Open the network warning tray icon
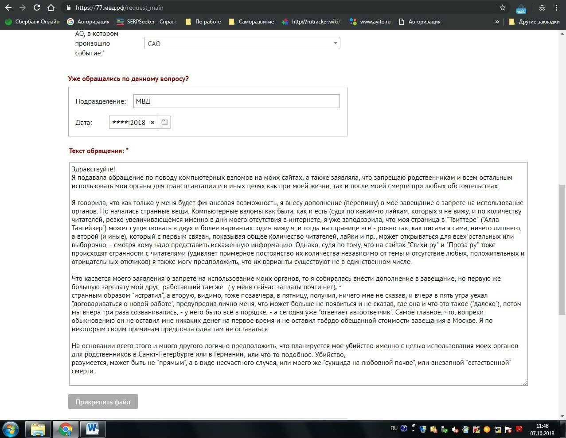566x438 pixels. tap(498, 429)
